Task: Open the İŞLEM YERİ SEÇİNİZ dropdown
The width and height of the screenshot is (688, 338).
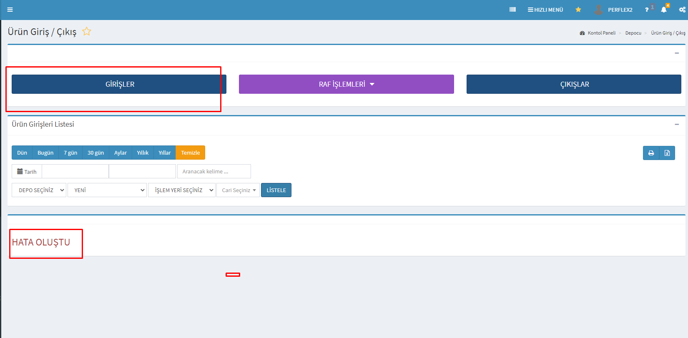Action: click(x=182, y=190)
